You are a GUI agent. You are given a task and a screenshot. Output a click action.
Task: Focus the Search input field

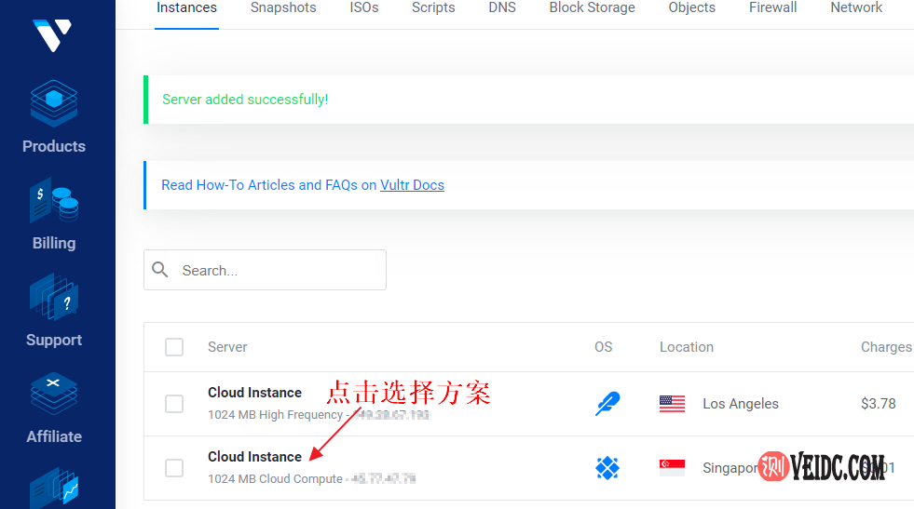coord(265,270)
